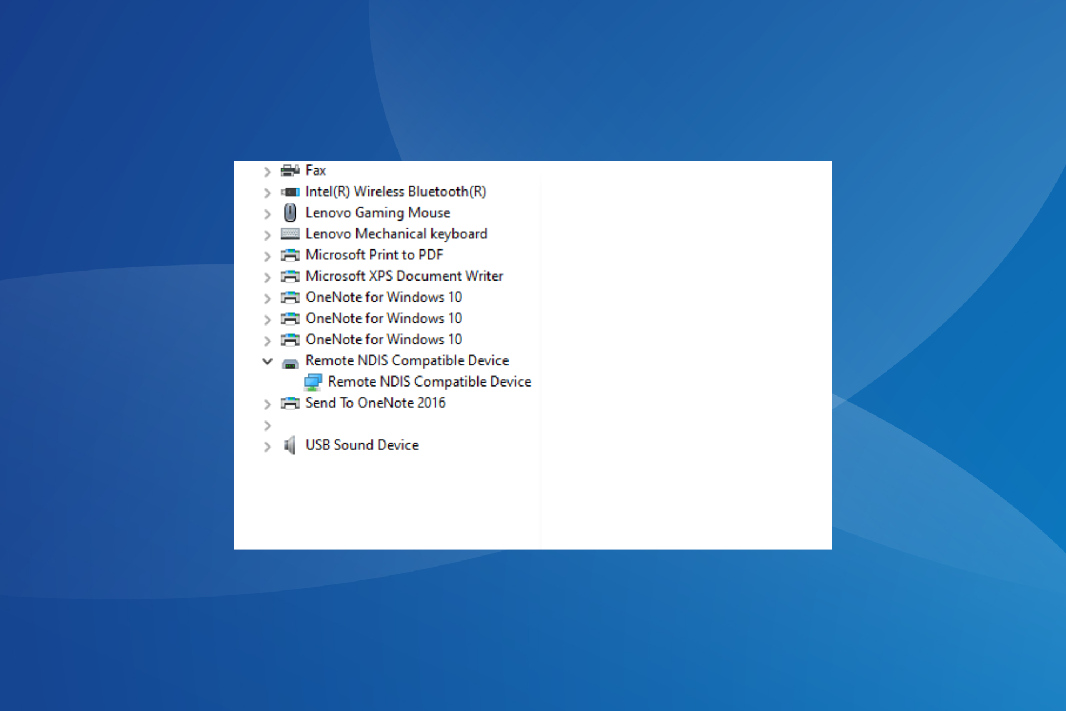Select the indented Remote NDIS Compatible Device child

click(429, 382)
